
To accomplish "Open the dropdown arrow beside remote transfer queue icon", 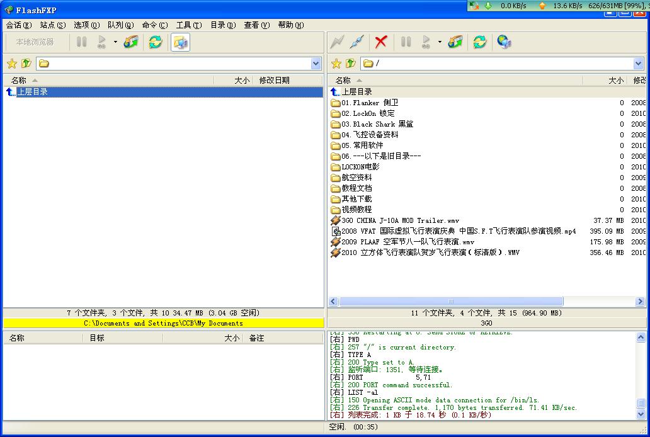I will point(440,42).
